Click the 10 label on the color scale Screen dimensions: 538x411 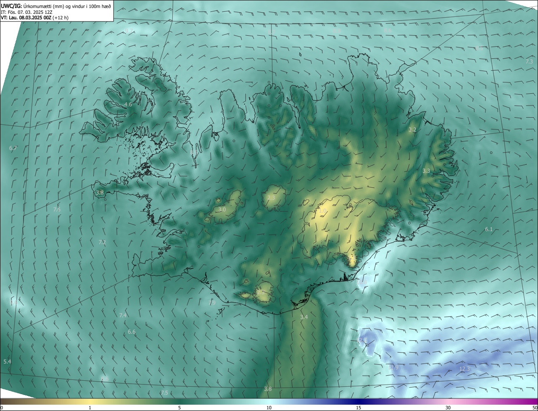[269, 408]
